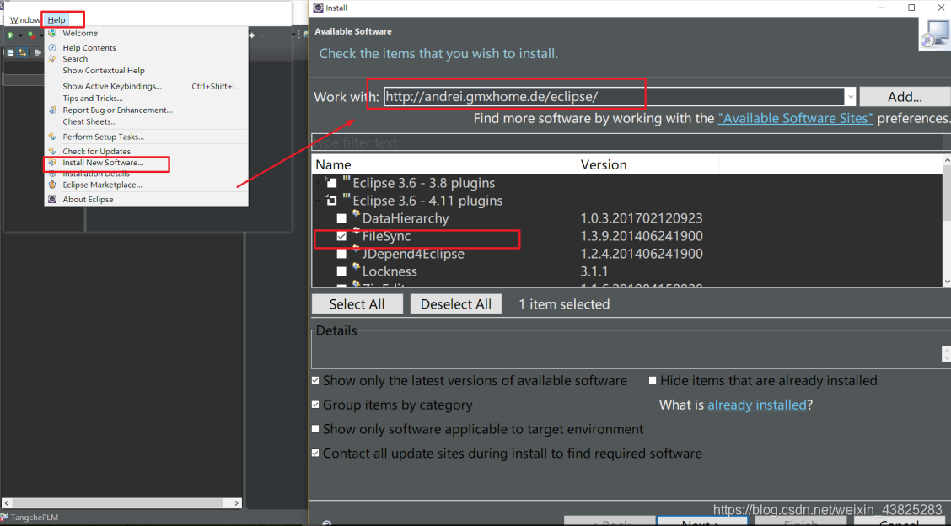Click the category icon for Eclipse 3.6 - 3.8 plugins
Viewport: 951px width, 526px height.
coord(347,180)
